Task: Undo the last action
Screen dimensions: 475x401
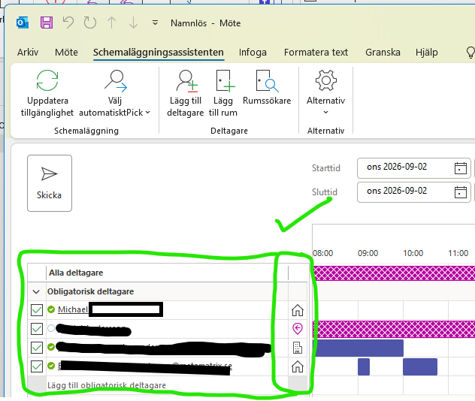Action: click(68, 23)
